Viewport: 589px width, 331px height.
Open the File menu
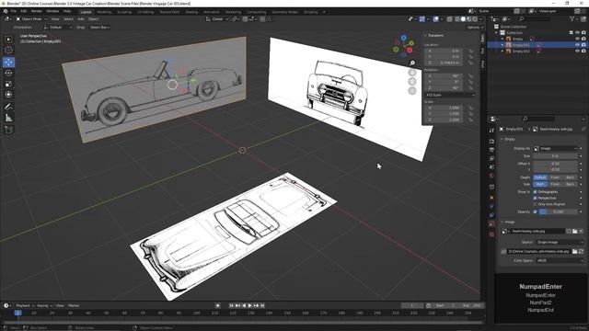[14, 11]
